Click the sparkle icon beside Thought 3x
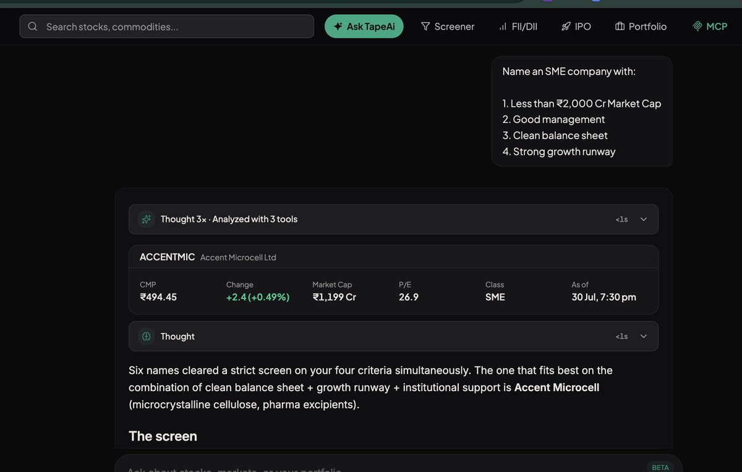 [x=147, y=219]
